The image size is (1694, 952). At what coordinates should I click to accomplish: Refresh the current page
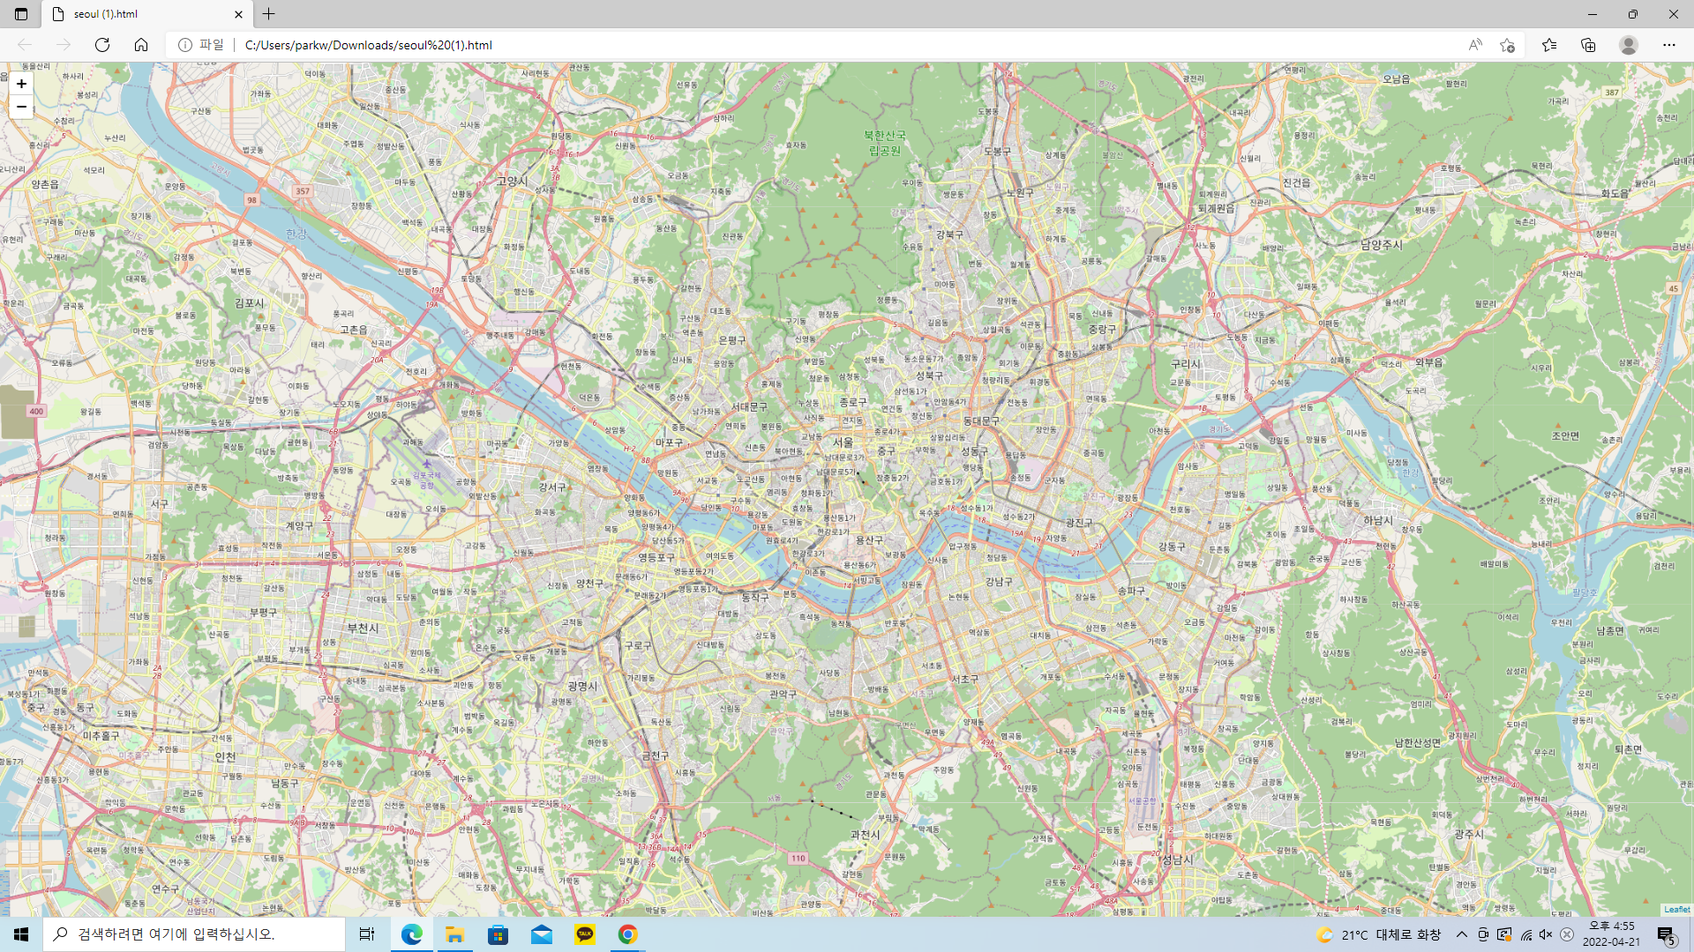point(102,45)
